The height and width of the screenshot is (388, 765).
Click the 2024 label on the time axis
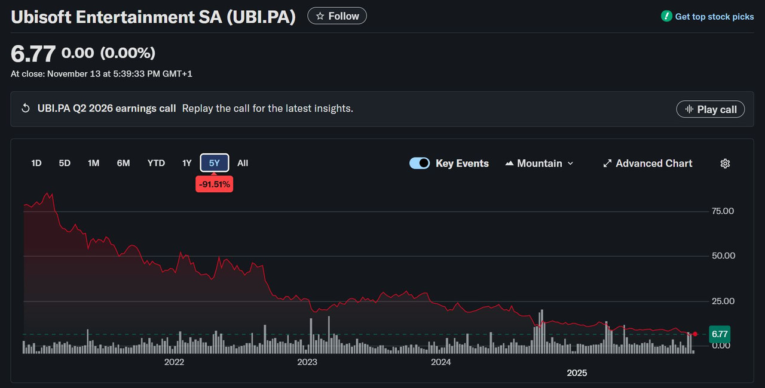click(441, 362)
